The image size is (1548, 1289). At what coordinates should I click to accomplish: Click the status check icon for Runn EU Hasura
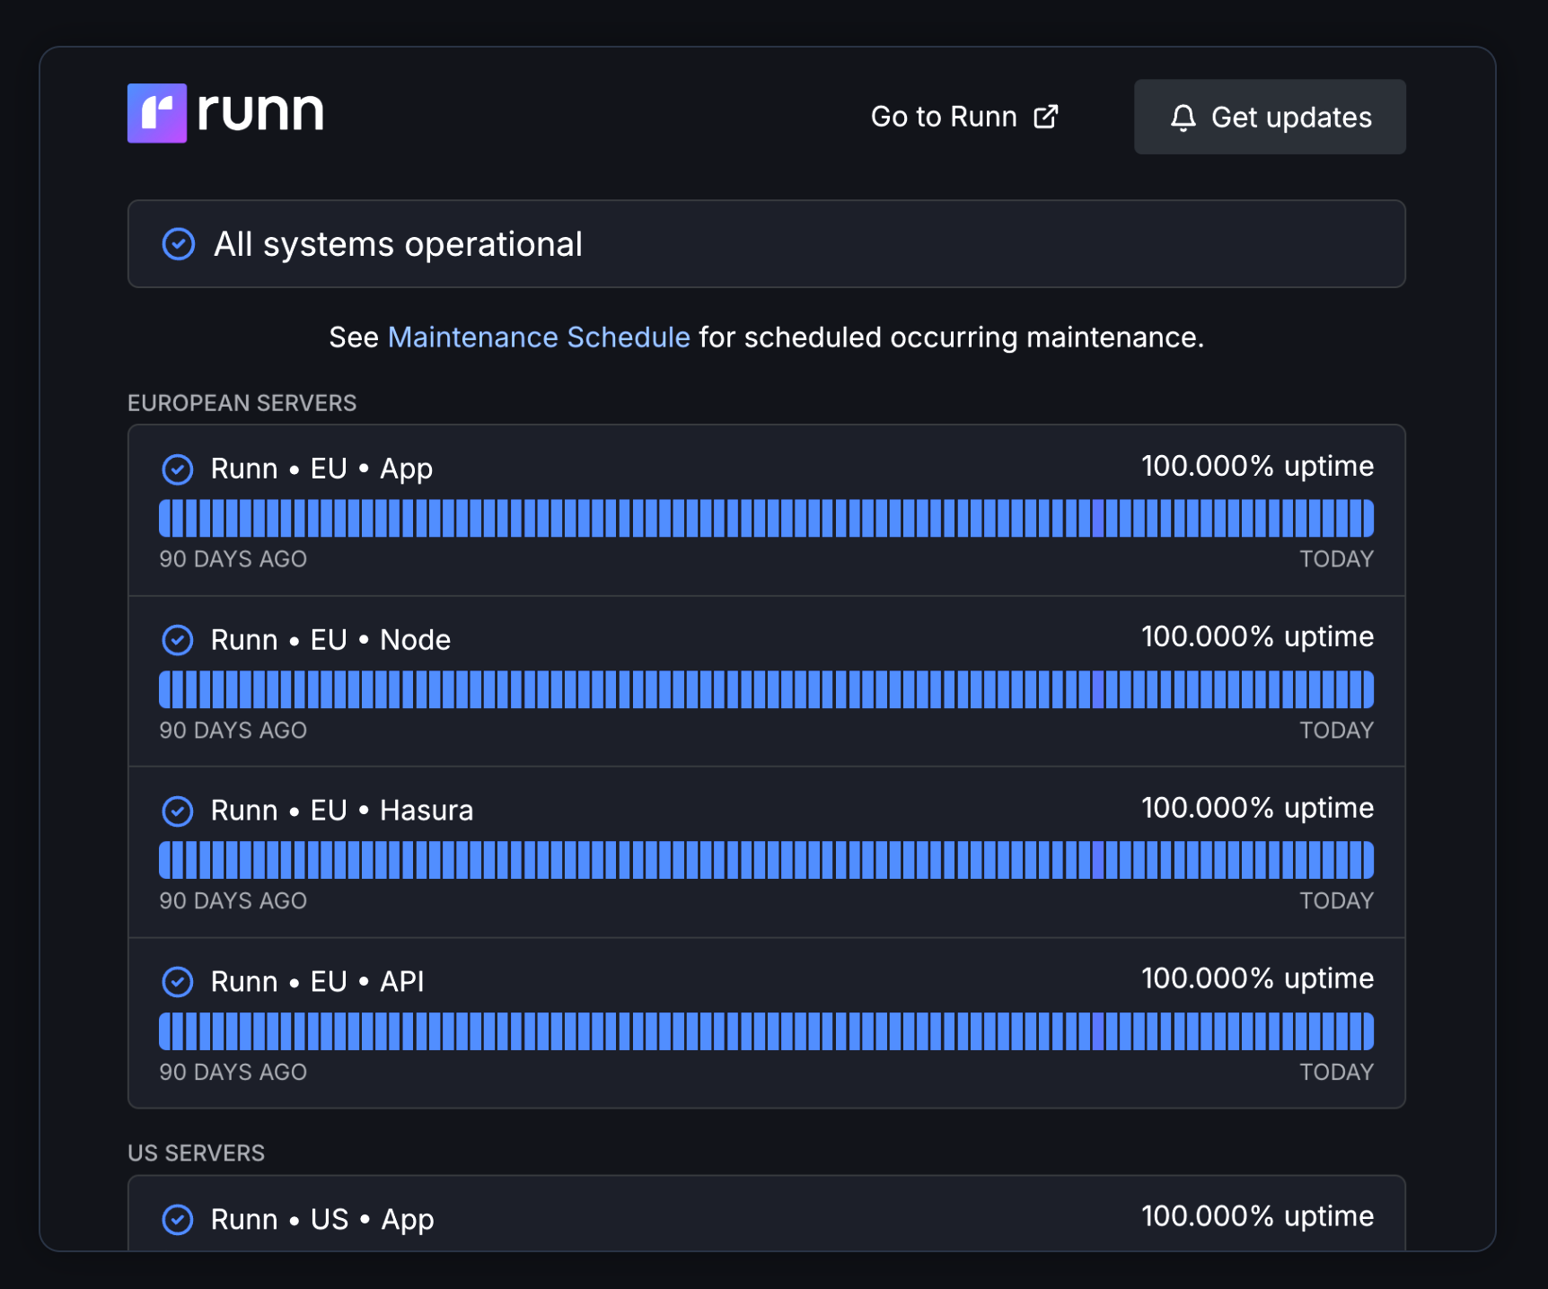click(x=178, y=811)
